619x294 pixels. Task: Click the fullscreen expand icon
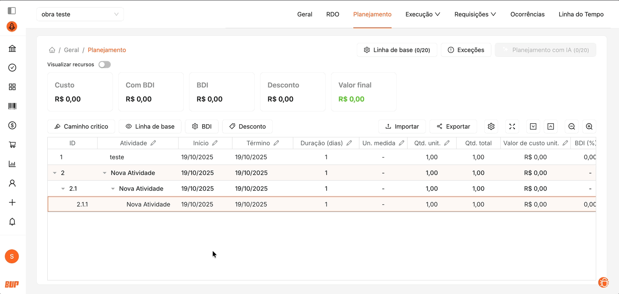(512, 126)
